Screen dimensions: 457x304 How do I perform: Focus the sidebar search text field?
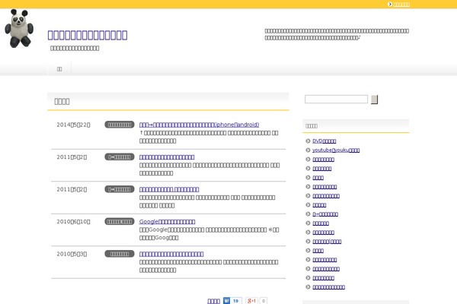336,100
